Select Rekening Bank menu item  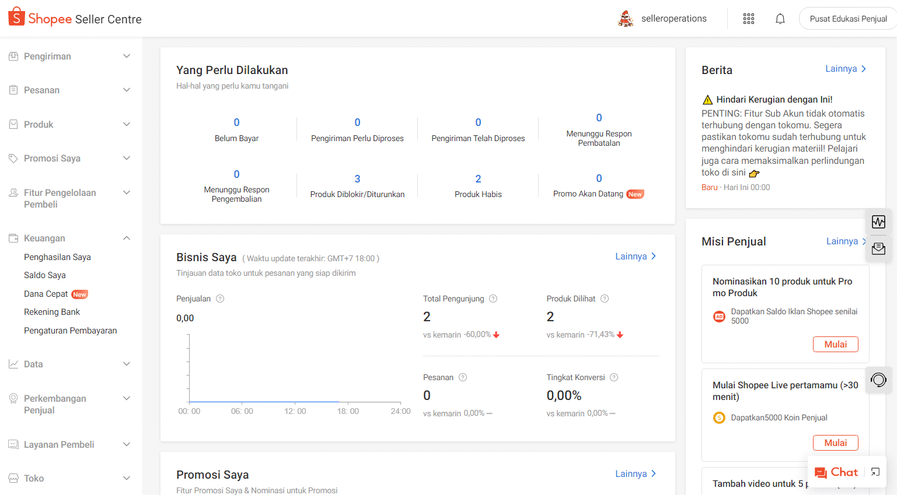coord(52,312)
